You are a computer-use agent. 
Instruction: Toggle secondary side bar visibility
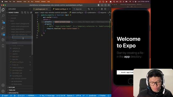105,5
